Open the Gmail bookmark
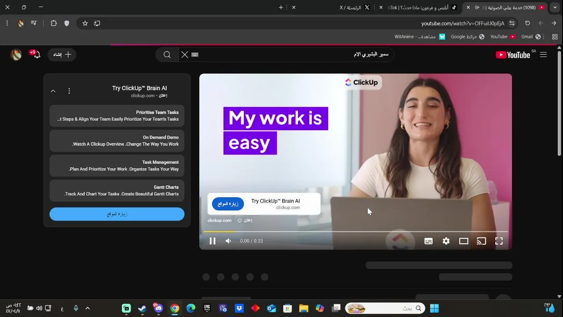The height and width of the screenshot is (317, 563). coord(531,37)
